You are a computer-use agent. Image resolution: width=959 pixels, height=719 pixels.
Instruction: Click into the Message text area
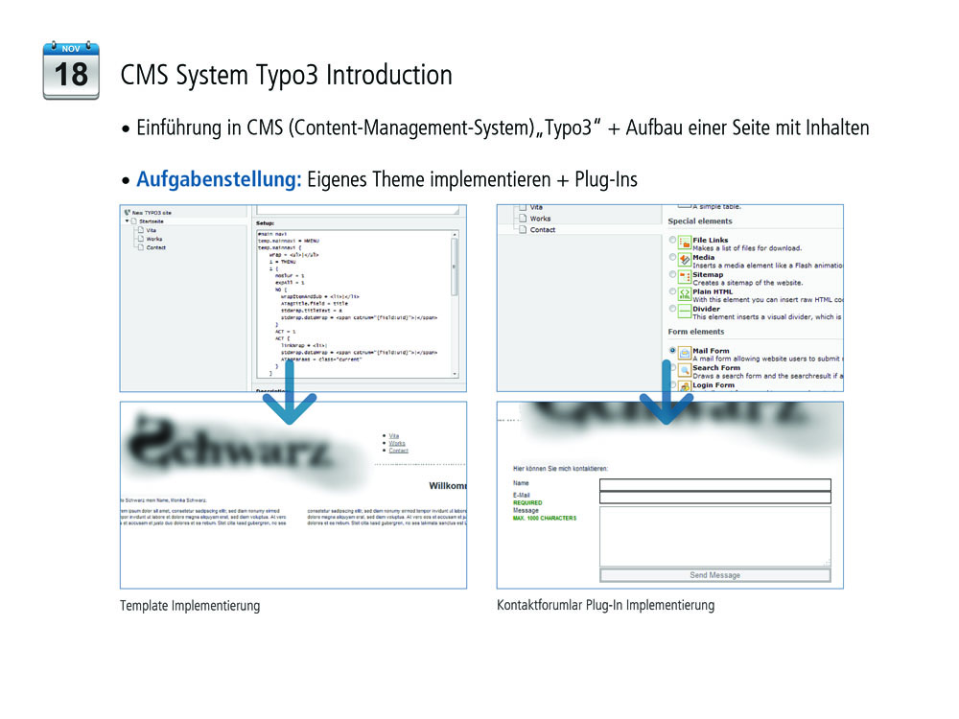click(714, 537)
